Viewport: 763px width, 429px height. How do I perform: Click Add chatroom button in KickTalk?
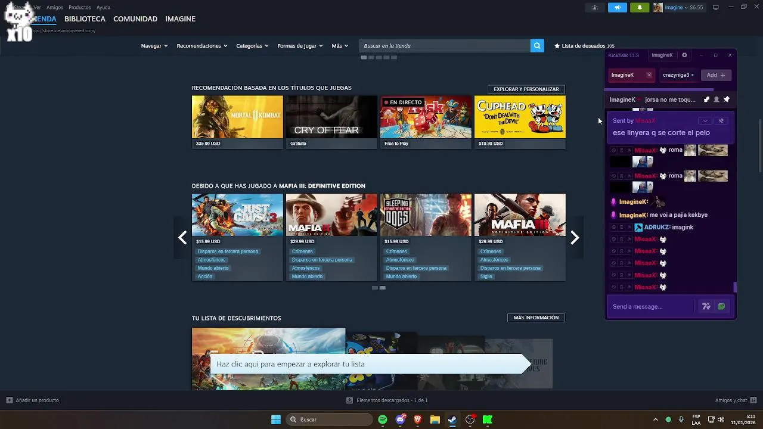tap(716, 75)
